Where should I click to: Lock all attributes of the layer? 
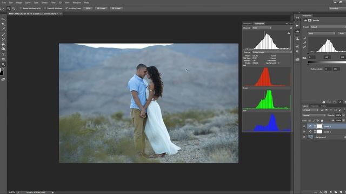[x=322, y=121]
